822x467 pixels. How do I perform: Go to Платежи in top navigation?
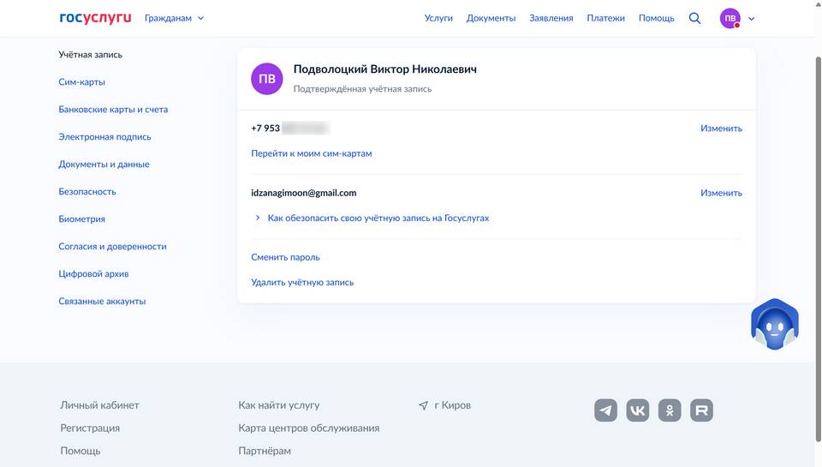point(605,18)
